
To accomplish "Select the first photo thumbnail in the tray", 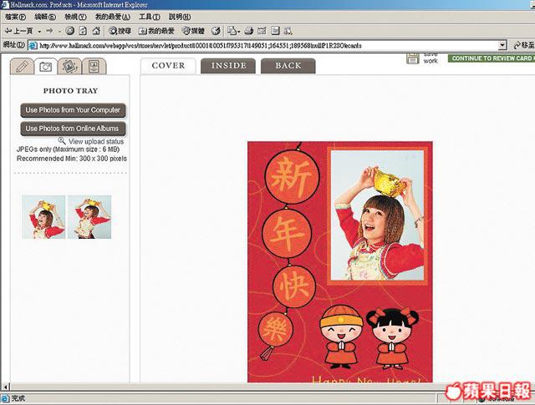I will point(43,217).
